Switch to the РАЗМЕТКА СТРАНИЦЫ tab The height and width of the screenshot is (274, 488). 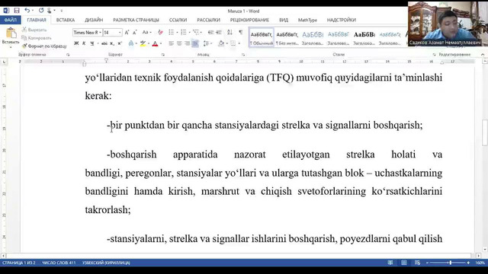point(136,20)
